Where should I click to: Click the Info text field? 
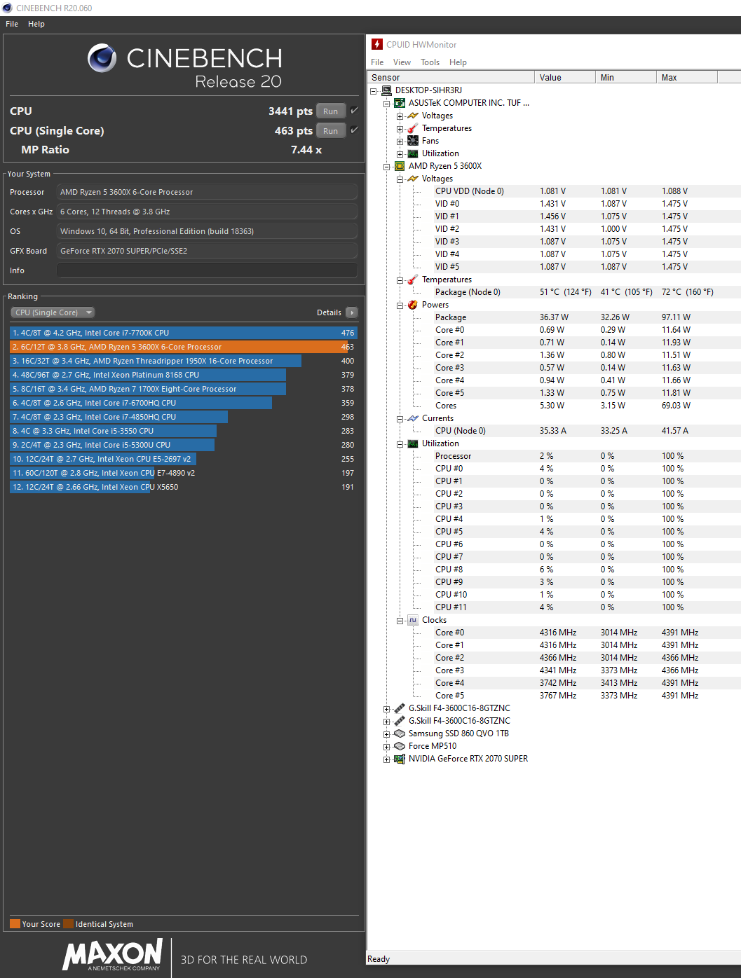[x=207, y=270]
